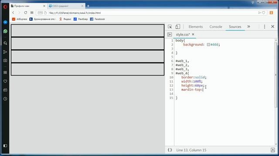Close the CSS3-градиент tab
Image resolution: width=279 pixels, height=156 pixels.
(82, 6)
